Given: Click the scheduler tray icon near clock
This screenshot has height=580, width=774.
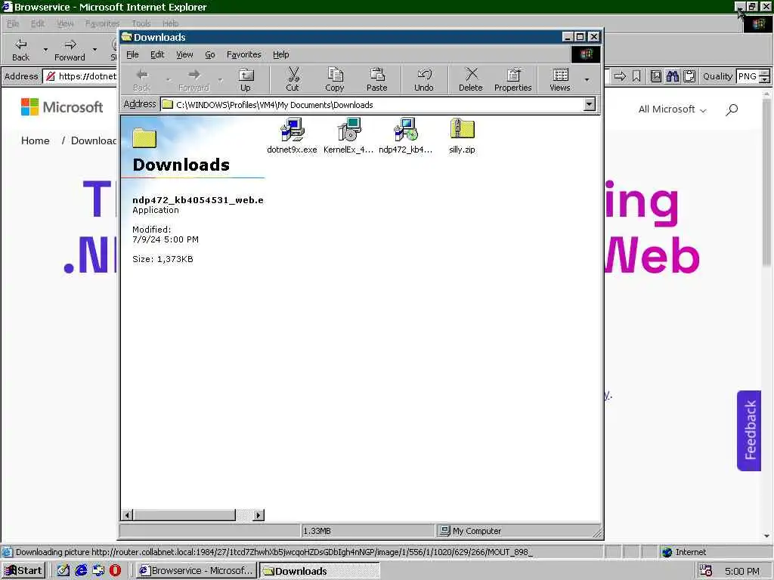Looking at the screenshot, I should tap(706, 571).
